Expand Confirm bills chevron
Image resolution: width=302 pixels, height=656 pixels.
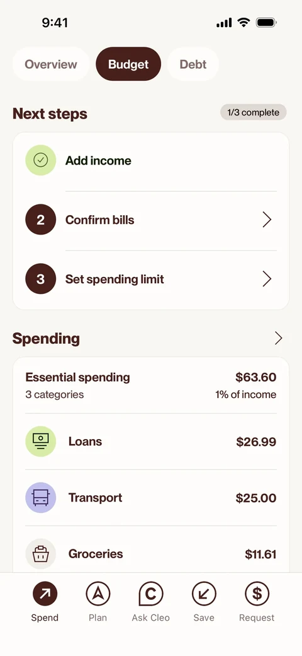tap(267, 220)
